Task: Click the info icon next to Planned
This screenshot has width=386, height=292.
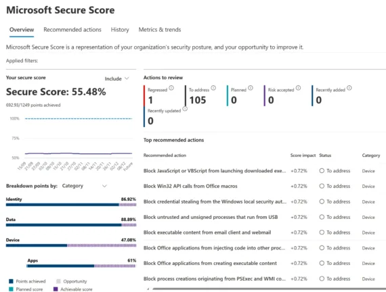Action: (251, 88)
